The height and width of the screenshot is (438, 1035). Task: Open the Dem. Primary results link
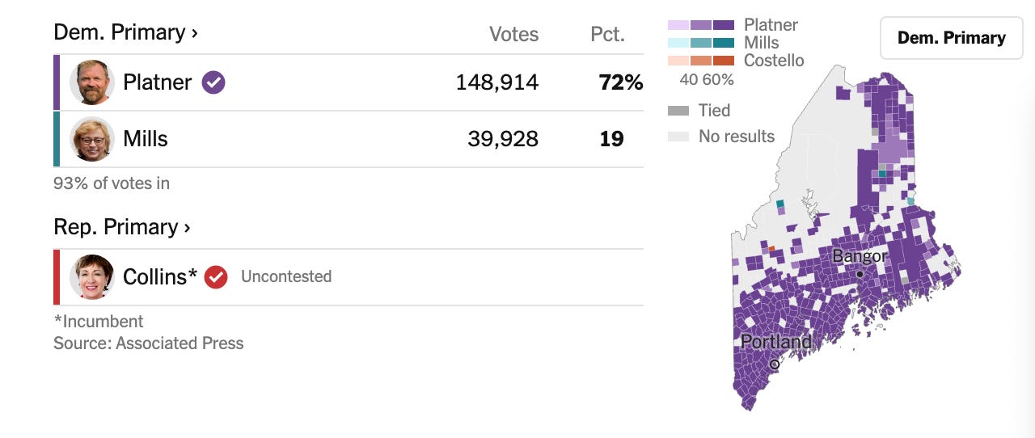click(125, 32)
